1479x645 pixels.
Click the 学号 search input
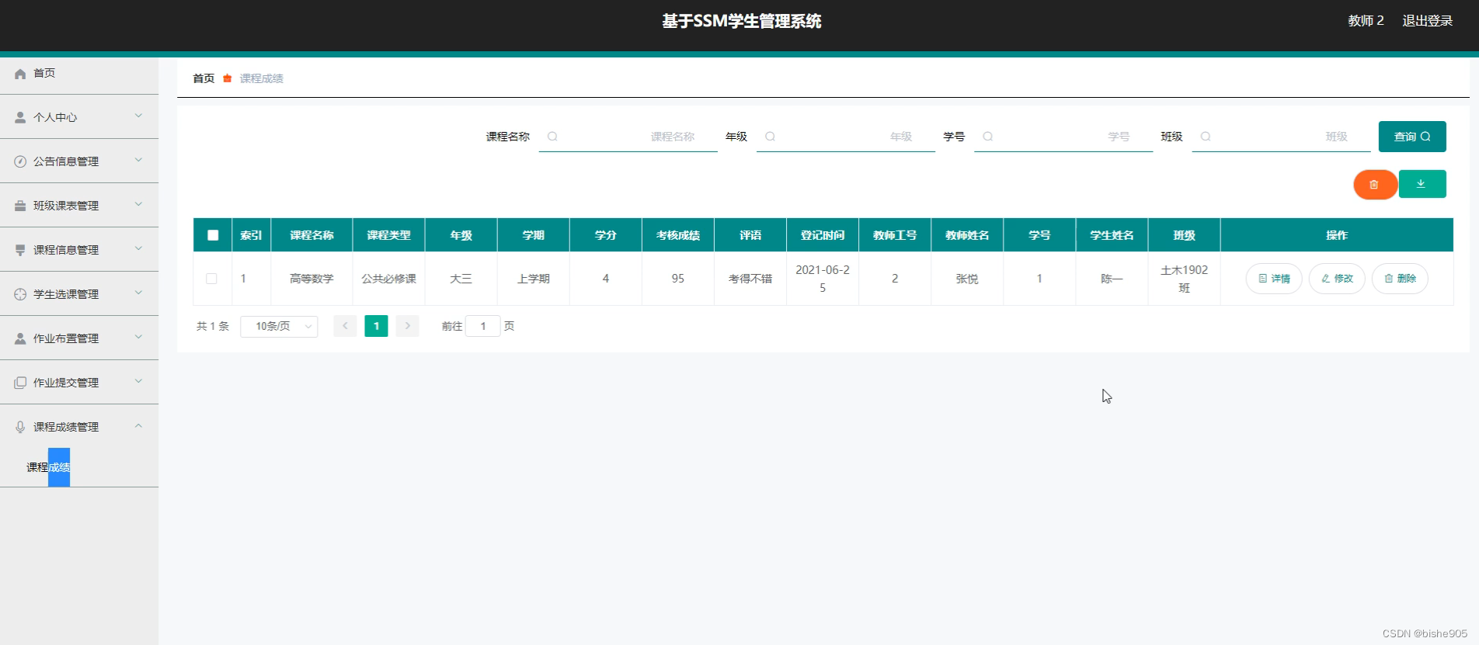[x=1063, y=137]
